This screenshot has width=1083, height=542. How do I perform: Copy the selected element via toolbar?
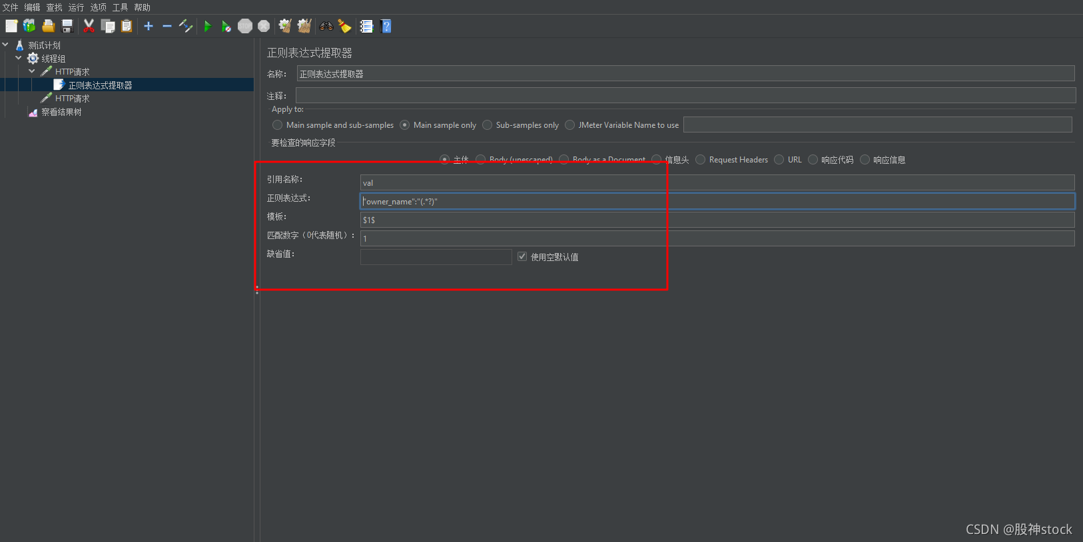pyautogui.click(x=108, y=26)
